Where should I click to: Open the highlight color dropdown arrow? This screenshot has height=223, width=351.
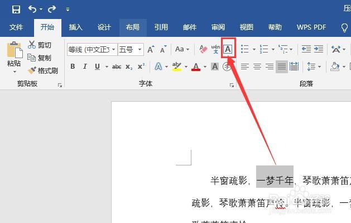(x=186, y=67)
